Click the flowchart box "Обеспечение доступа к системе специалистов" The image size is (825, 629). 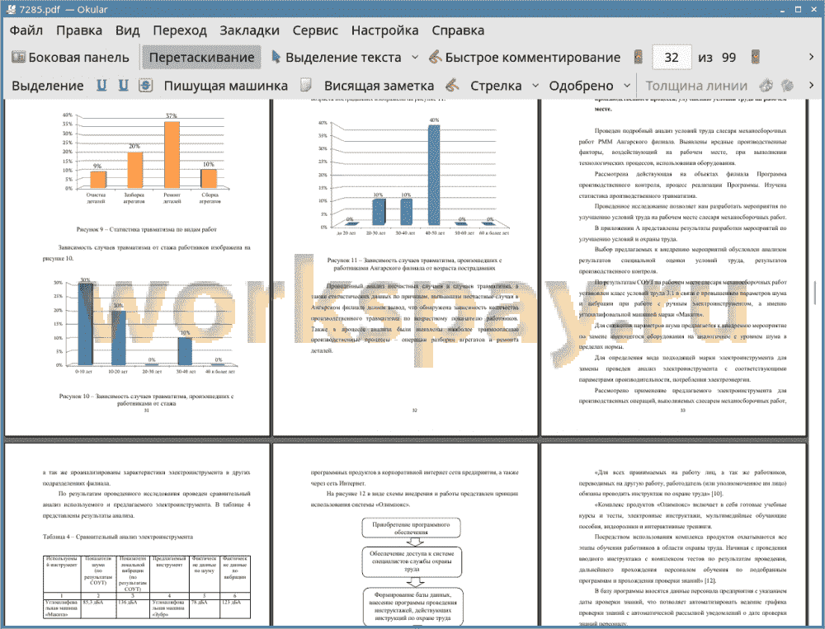412,561
